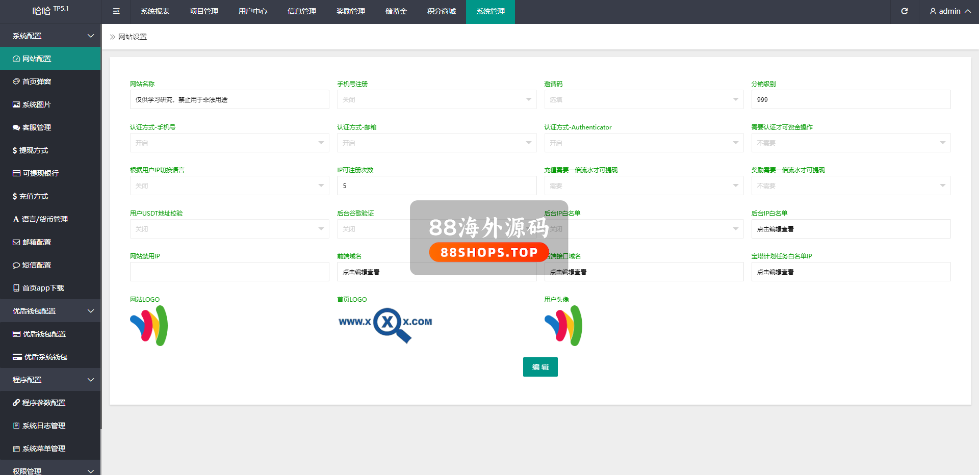Switch to 用户中心 top menu

[x=253, y=11]
